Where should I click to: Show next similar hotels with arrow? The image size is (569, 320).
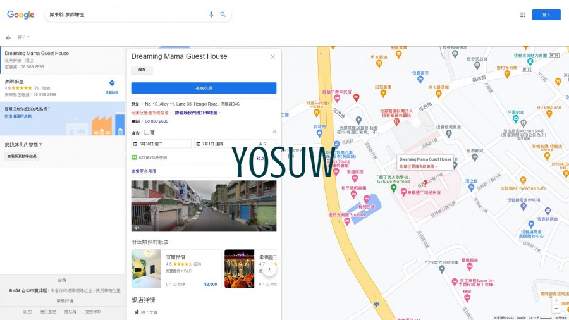269,269
